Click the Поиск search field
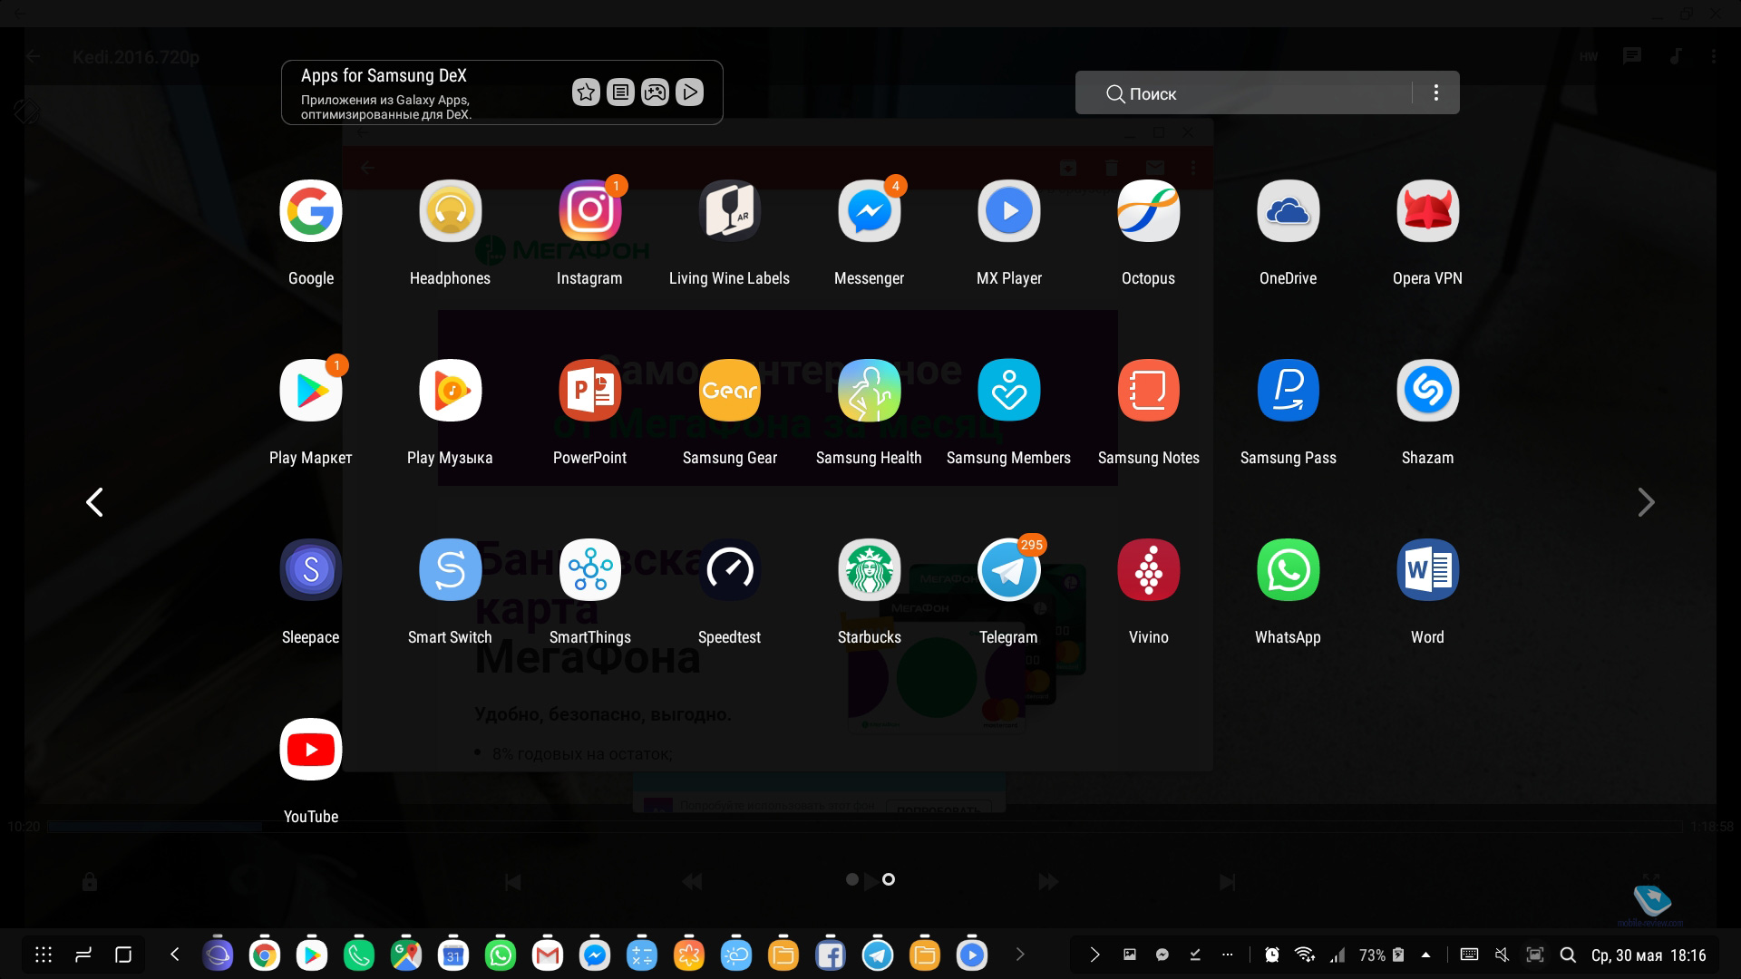1741x979 pixels. (1243, 92)
